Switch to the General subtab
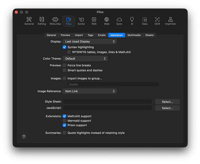 [51, 35]
